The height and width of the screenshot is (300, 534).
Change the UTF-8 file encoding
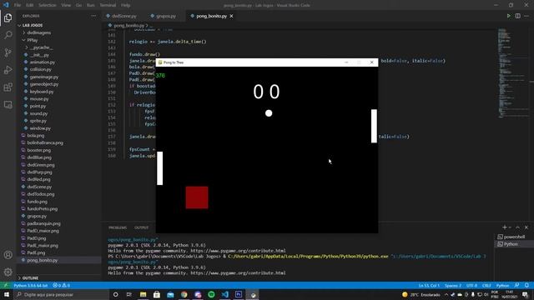[x=471, y=285]
